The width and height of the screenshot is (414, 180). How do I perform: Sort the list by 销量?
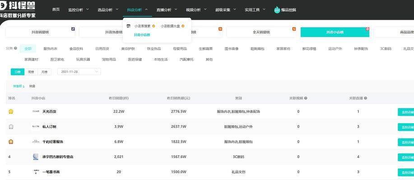pyautogui.click(x=32, y=86)
